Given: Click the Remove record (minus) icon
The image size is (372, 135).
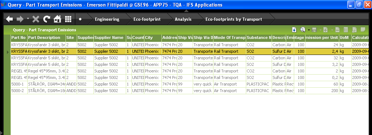Looking at the screenshot, I should tap(337, 30).
